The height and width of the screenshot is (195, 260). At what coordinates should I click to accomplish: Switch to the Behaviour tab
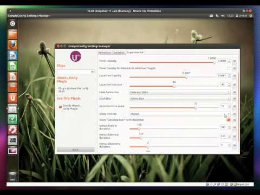click(x=105, y=53)
